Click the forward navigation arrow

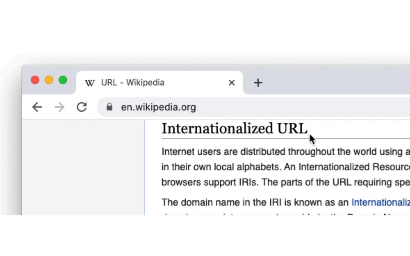(x=59, y=107)
